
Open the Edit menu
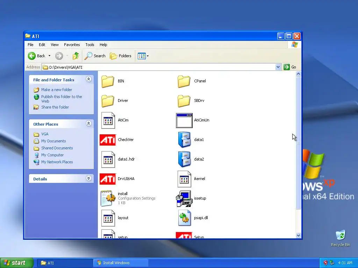[x=42, y=45]
